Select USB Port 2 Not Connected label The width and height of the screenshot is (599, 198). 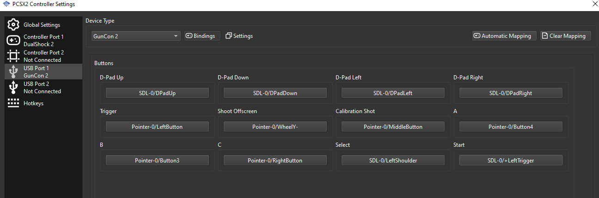point(42,88)
